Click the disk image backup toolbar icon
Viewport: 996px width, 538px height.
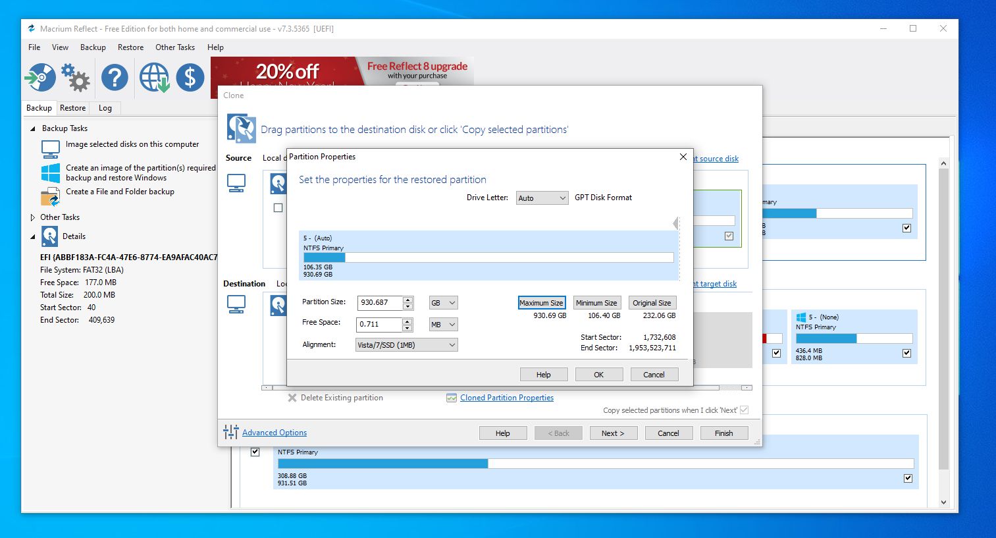point(40,78)
